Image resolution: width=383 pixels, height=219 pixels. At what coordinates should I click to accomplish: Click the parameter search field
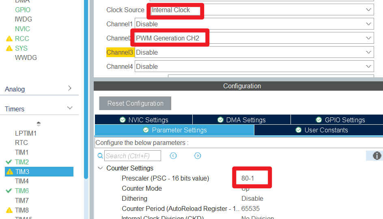point(133,156)
